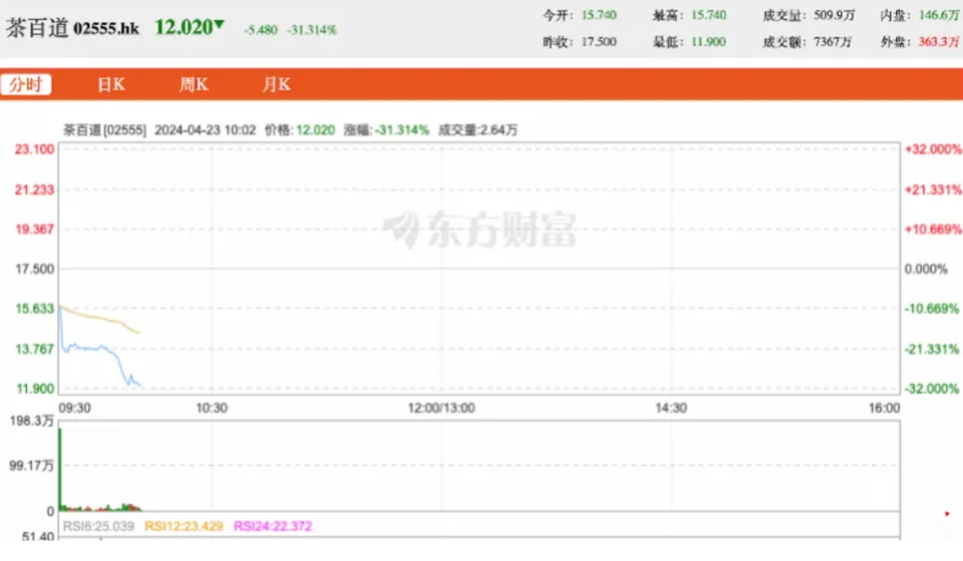This screenshot has height=561, width=963.
Task: Click the y-axis label 11.900
Action: 35,389
